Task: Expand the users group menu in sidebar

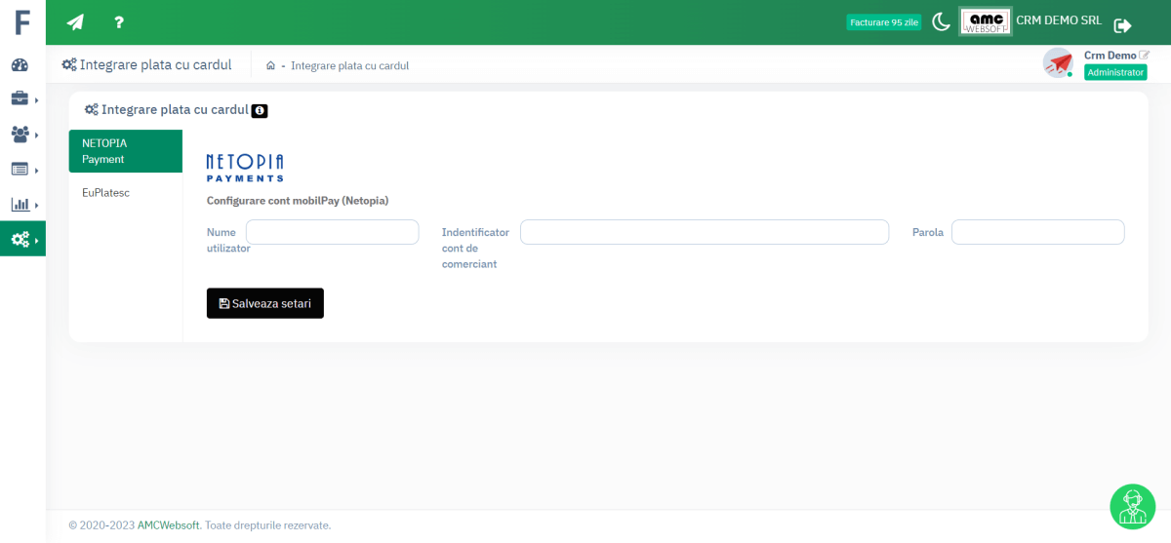Action: [x=20, y=134]
